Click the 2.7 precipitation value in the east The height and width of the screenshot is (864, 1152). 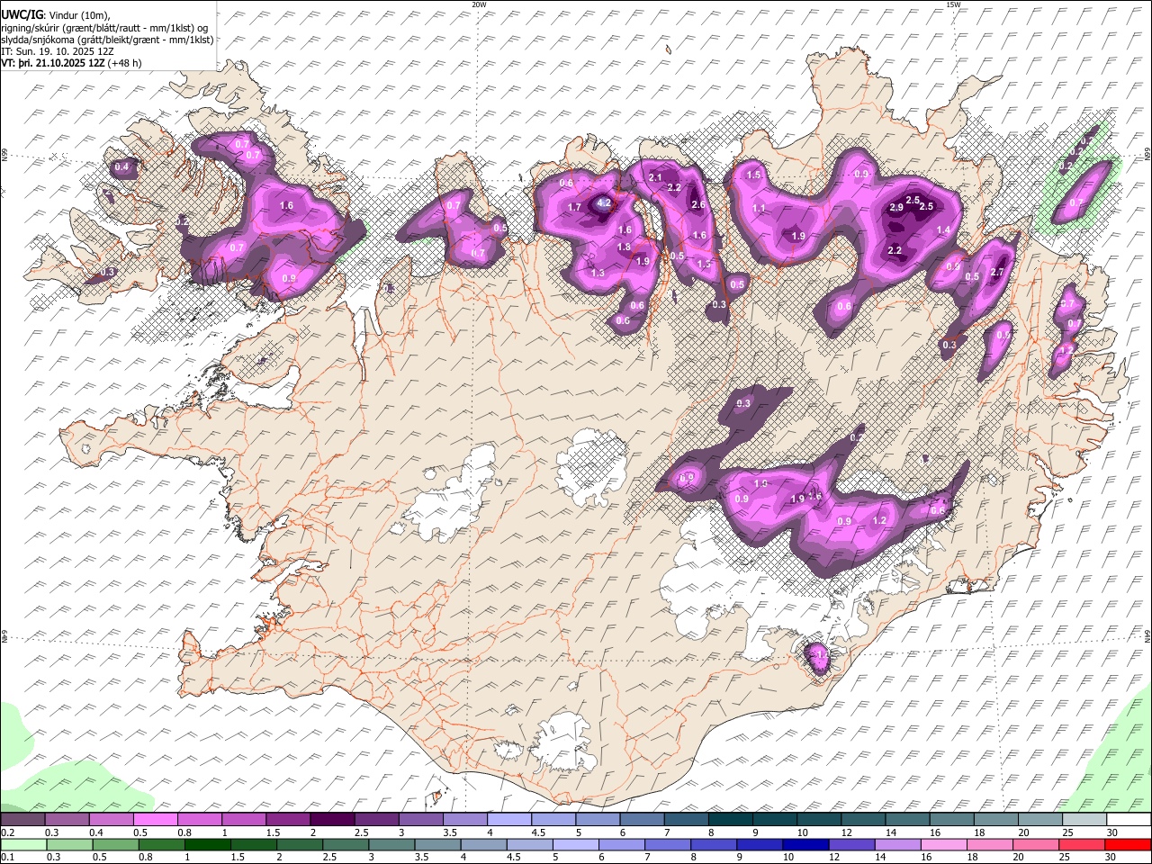click(996, 273)
